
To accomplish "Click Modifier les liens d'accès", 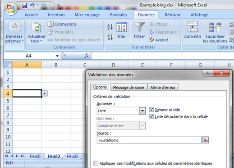I will [74, 40].
